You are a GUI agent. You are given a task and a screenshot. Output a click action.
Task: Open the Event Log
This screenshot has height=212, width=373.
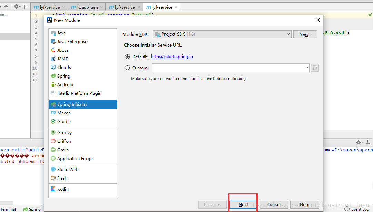357,209
